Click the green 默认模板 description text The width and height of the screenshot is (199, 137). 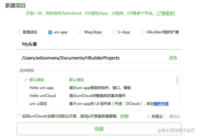click(x=76, y=80)
